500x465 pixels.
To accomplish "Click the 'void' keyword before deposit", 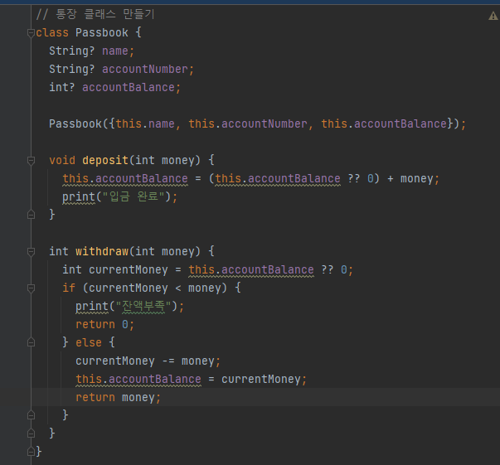I will pyautogui.click(x=62, y=160).
